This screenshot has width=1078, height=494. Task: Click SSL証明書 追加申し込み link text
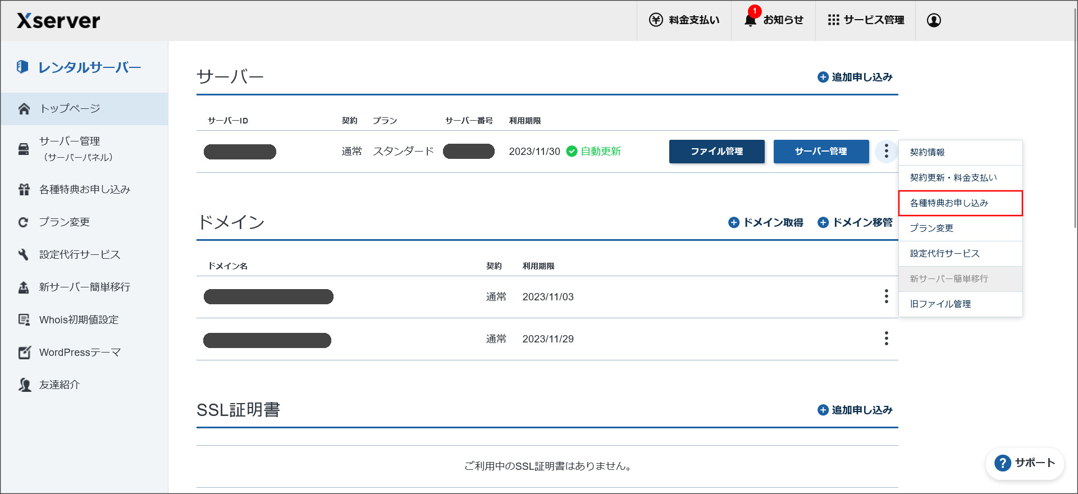click(x=862, y=410)
